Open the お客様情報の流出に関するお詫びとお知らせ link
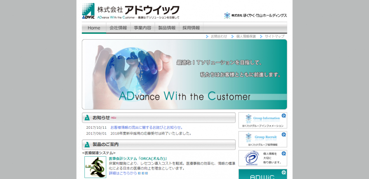369x179 pixels. click(147, 128)
